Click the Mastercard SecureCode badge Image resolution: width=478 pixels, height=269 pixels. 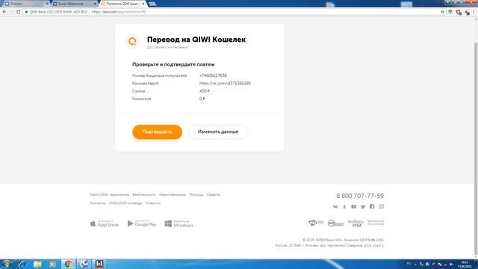376,223
